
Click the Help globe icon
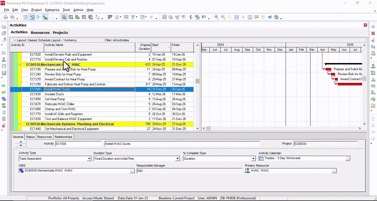pos(276,17)
